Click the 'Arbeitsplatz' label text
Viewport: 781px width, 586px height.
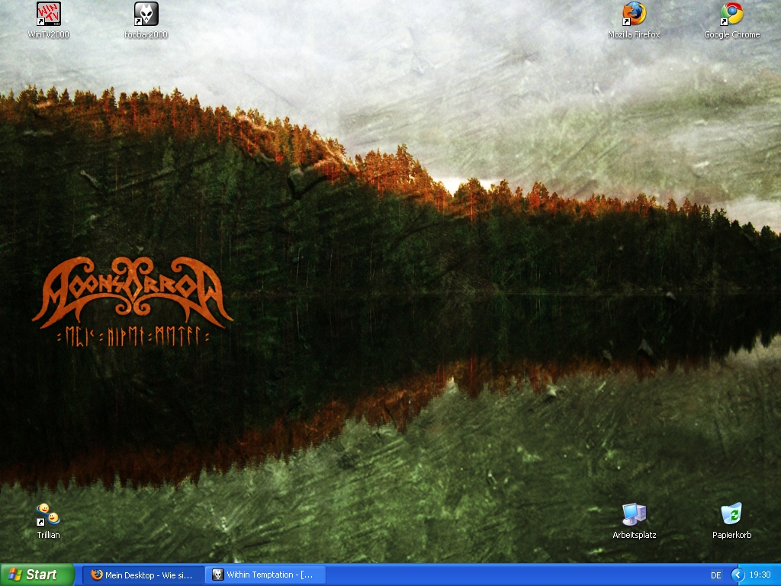tap(634, 535)
